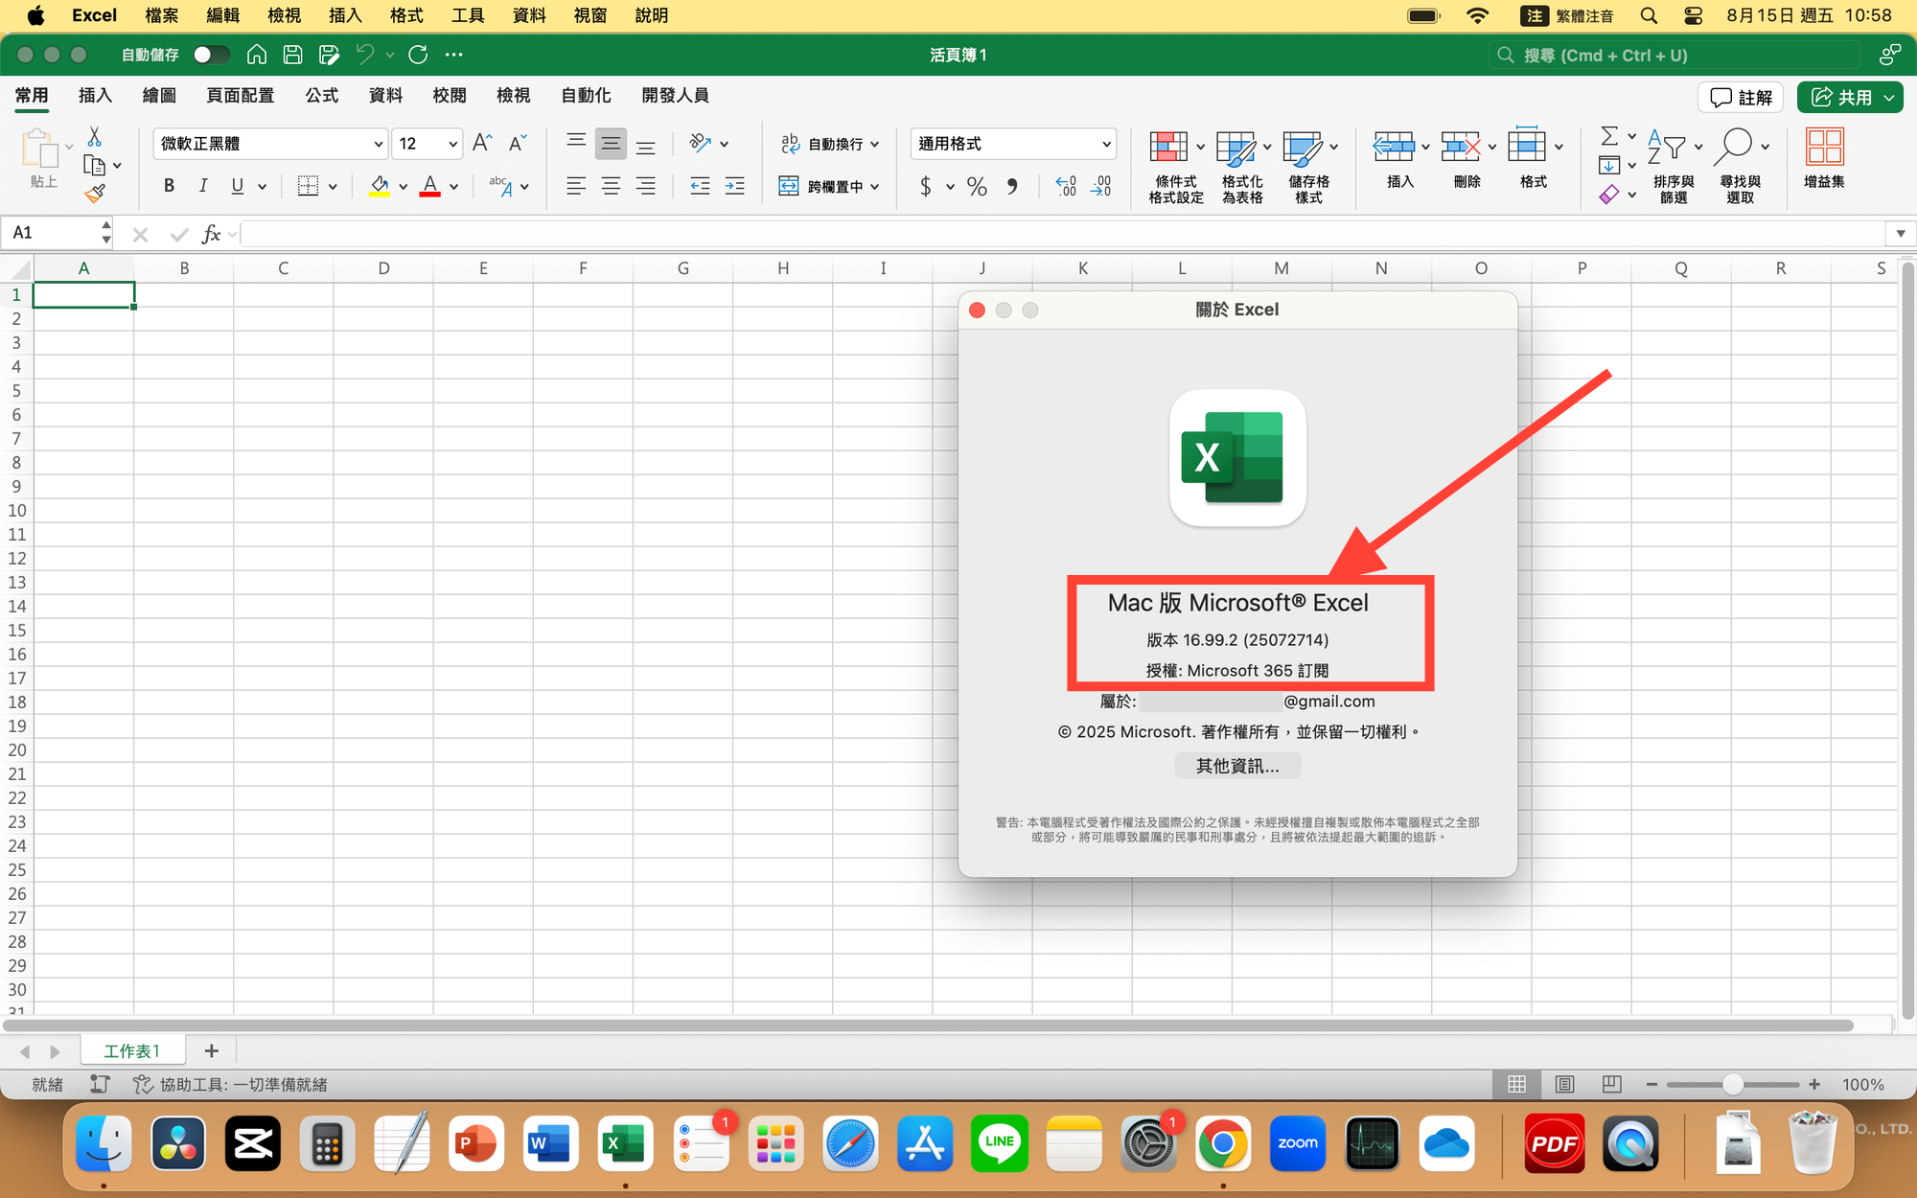Screen dimensions: 1917x1198
Task: Click the Save icon in title bar
Action: [293, 55]
